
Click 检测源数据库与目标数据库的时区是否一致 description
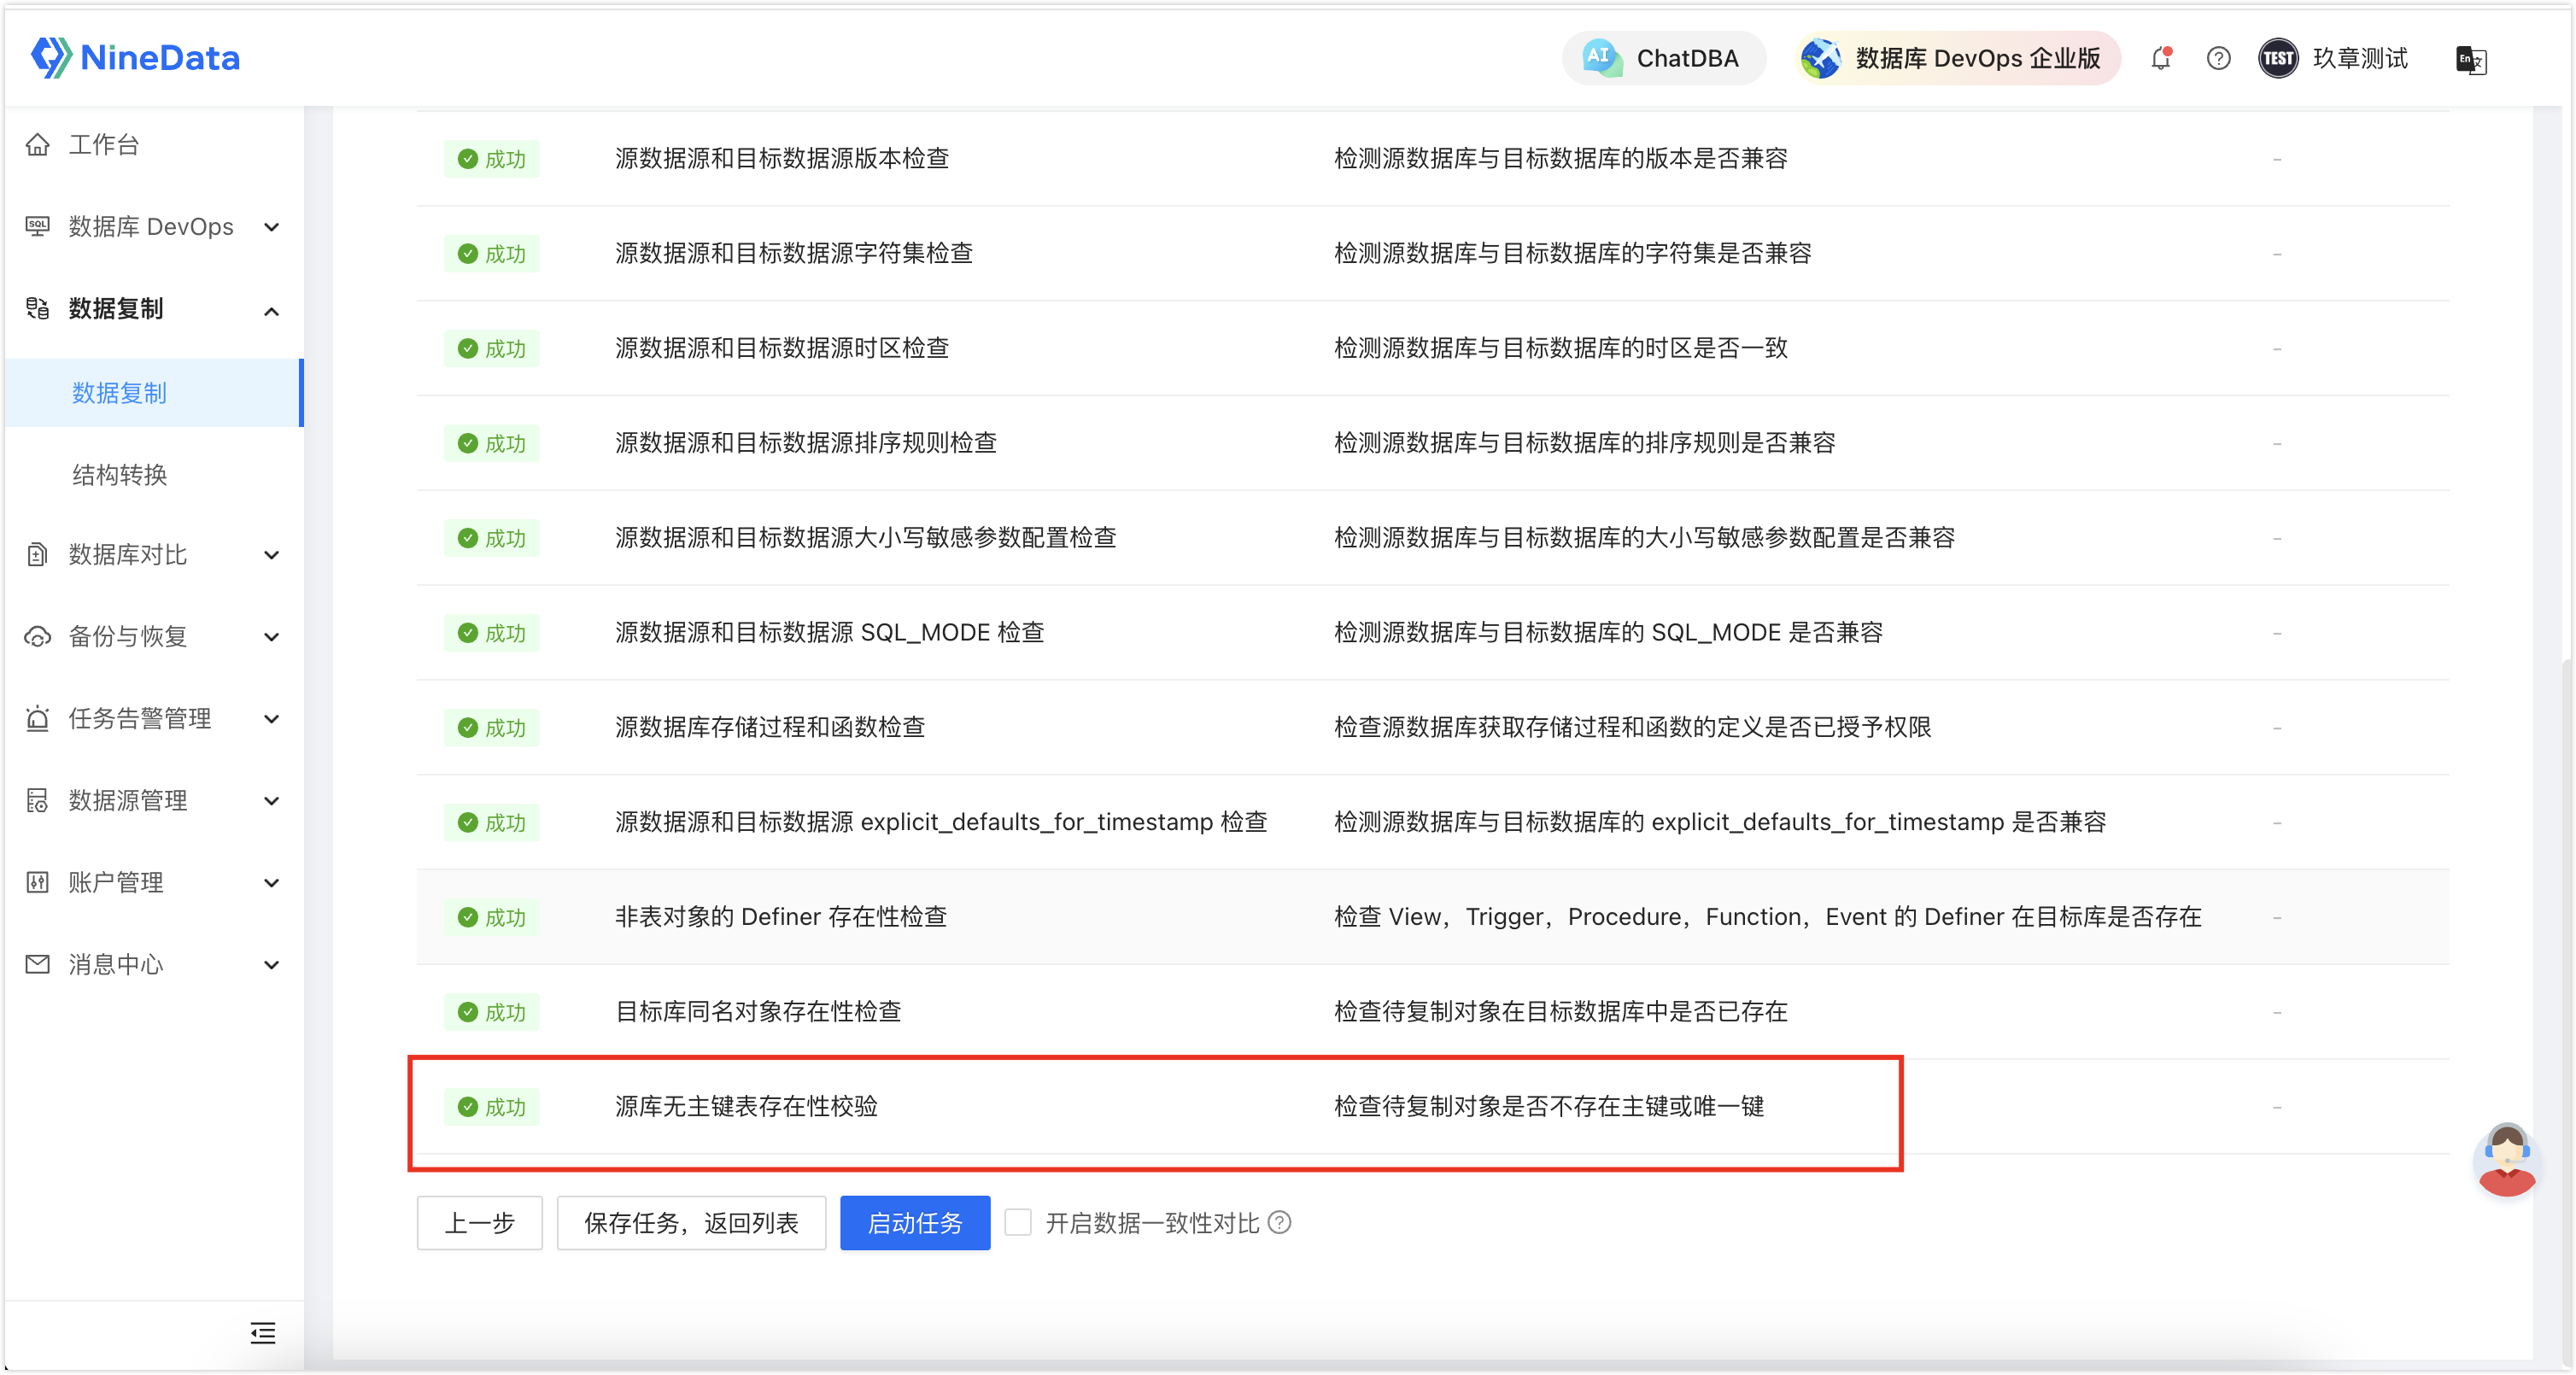tap(1561, 348)
